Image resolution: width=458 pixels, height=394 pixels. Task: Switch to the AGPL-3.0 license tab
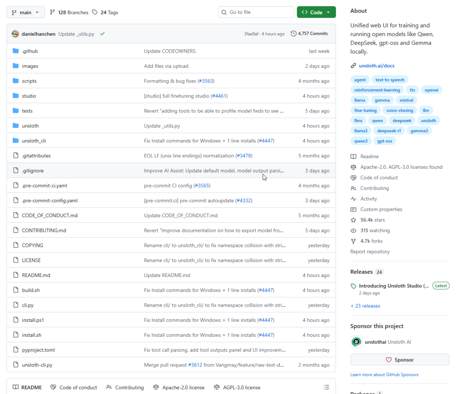coord(237,387)
